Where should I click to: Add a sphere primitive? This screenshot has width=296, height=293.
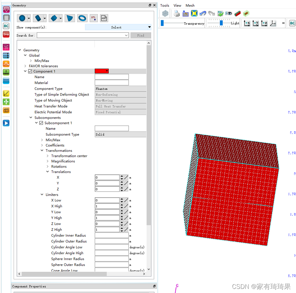(22, 18)
